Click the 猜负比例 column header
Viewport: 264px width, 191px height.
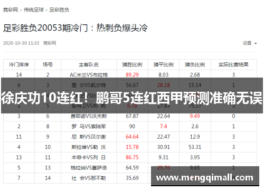(195, 65)
